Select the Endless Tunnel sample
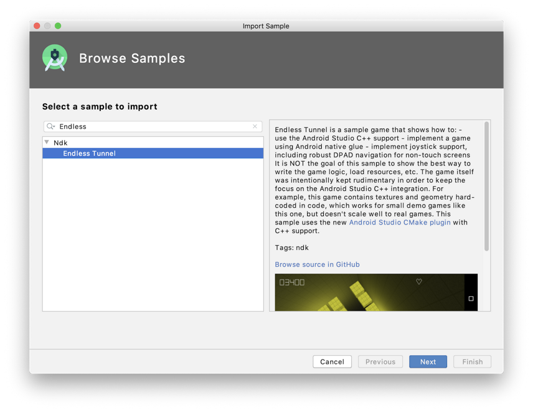533x413 pixels. 89,153
